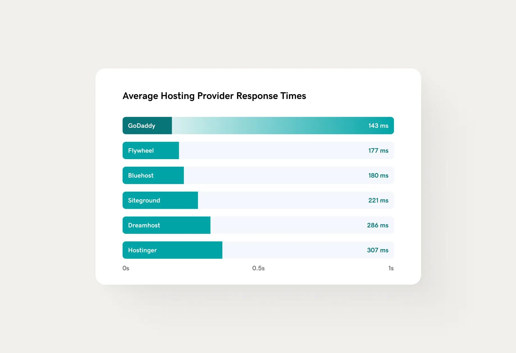Image resolution: width=516 pixels, height=353 pixels.
Task: Click the 307 ms value
Action: [378, 250]
